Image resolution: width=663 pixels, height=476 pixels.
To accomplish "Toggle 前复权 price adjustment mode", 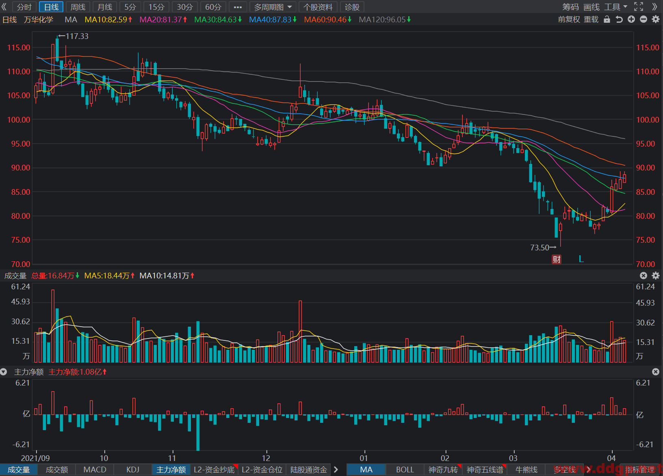I will (569, 19).
